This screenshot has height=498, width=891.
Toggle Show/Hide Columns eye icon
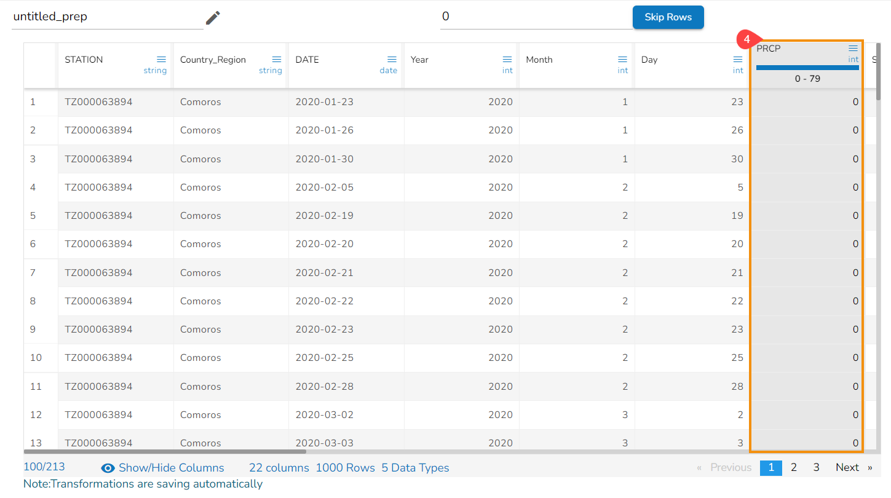(108, 468)
